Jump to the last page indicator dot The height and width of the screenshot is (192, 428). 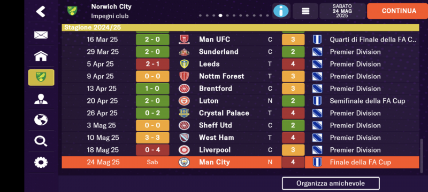pos(267,15)
